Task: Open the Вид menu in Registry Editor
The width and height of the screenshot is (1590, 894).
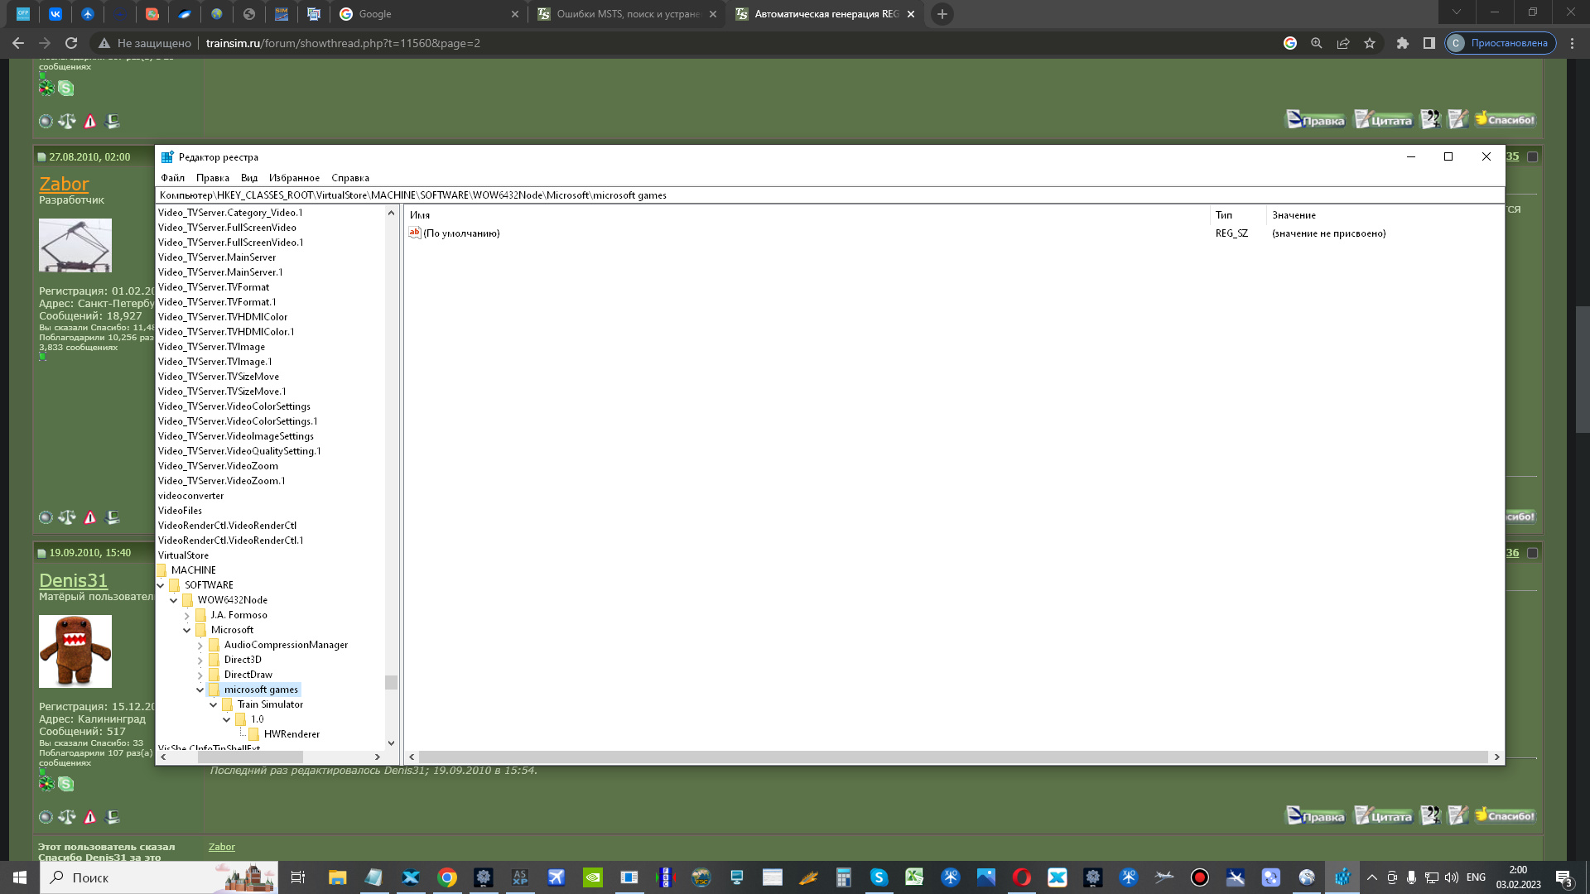Action: (249, 178)
